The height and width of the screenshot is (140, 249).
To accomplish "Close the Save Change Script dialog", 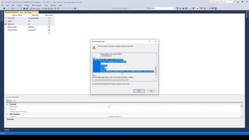I will point(155,41).
